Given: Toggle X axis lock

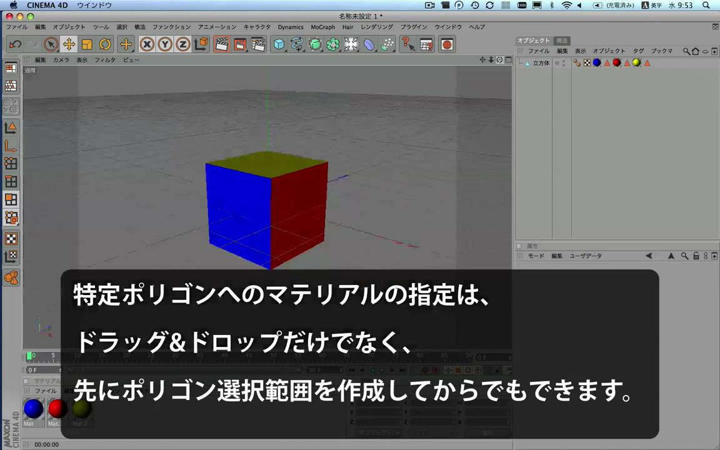Looking at the screenshot, I should 147,44.
